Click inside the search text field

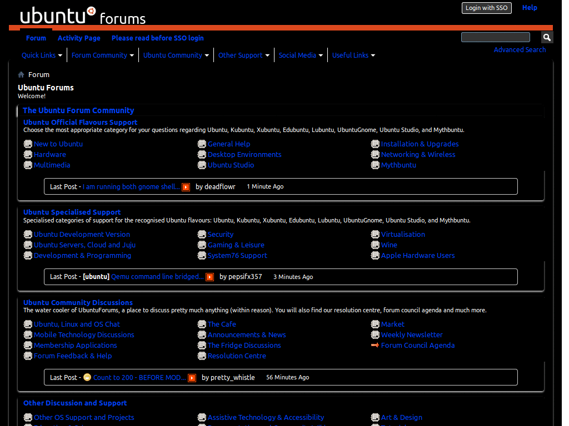pyautogui.click(x=495, y=37)
